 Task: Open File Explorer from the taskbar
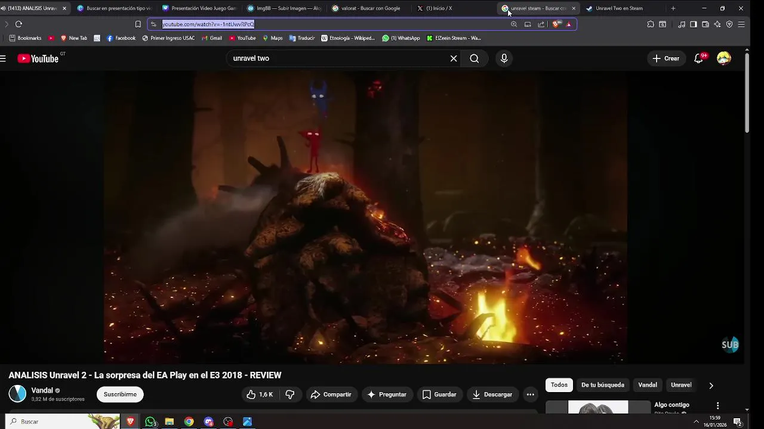coord(170,422)
